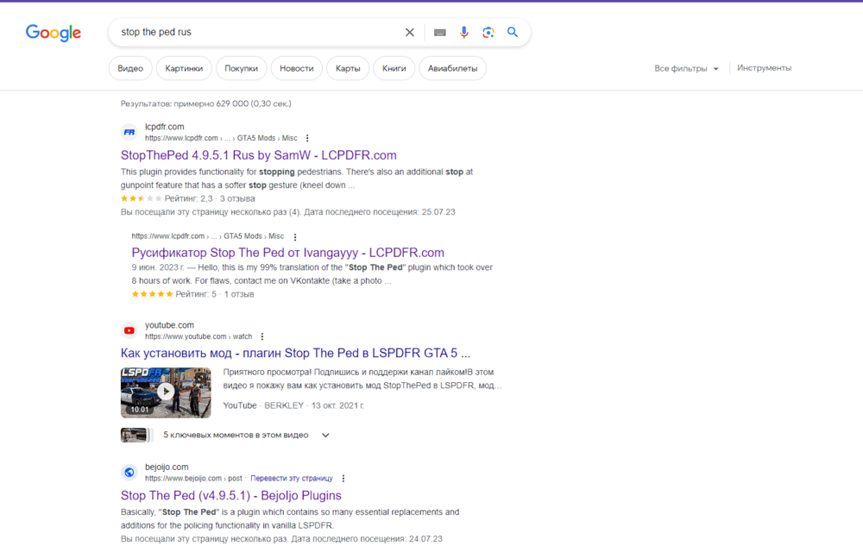This screenshot has height=546, width=863.
Task: Play the video thumbnail with 10:01 duration
Action: point(166,392)
